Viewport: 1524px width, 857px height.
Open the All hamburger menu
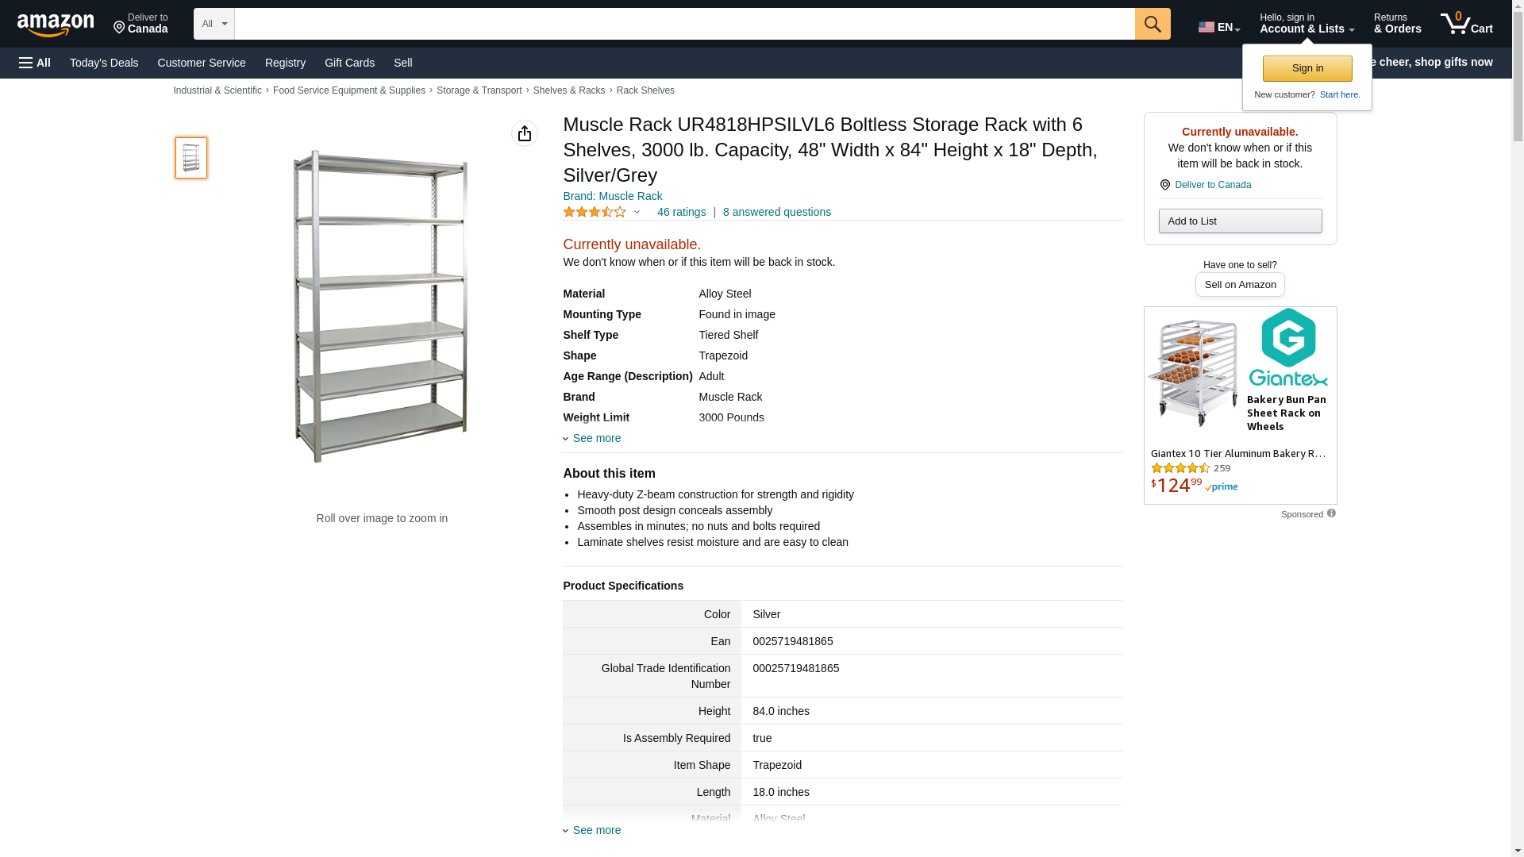click(x=35, y=63)
